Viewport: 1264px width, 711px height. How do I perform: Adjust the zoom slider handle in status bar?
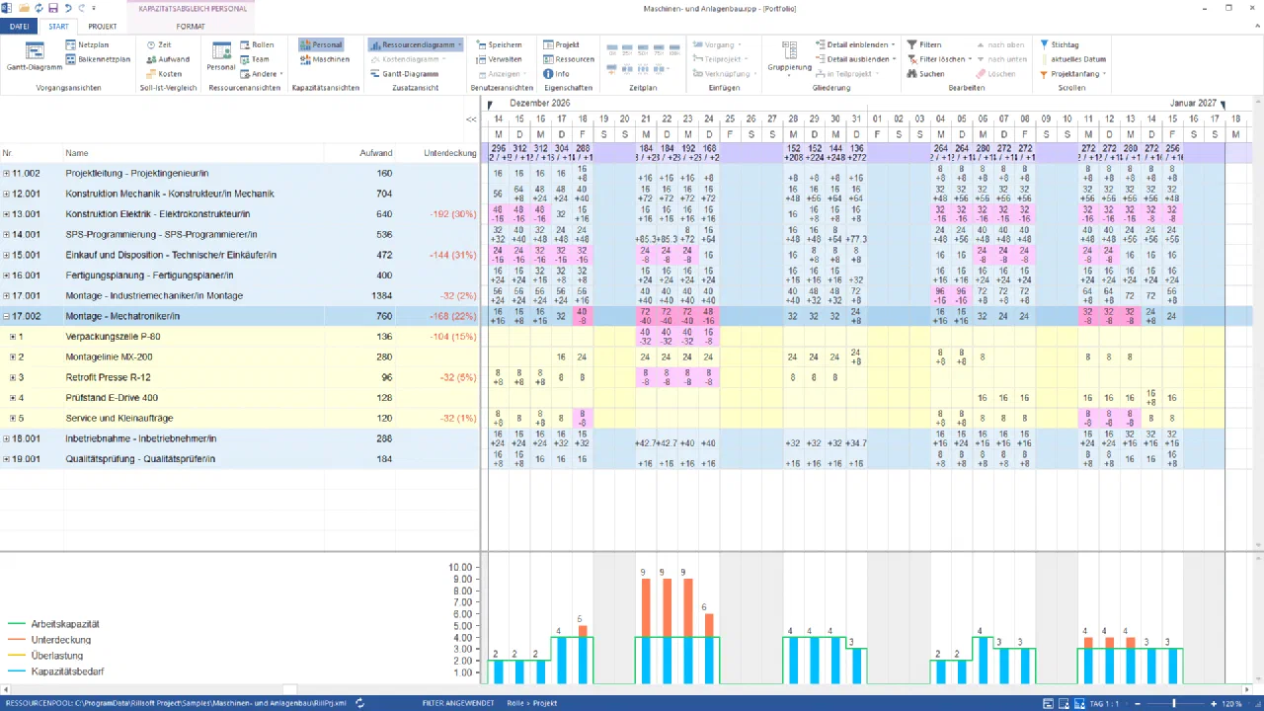1173,703
